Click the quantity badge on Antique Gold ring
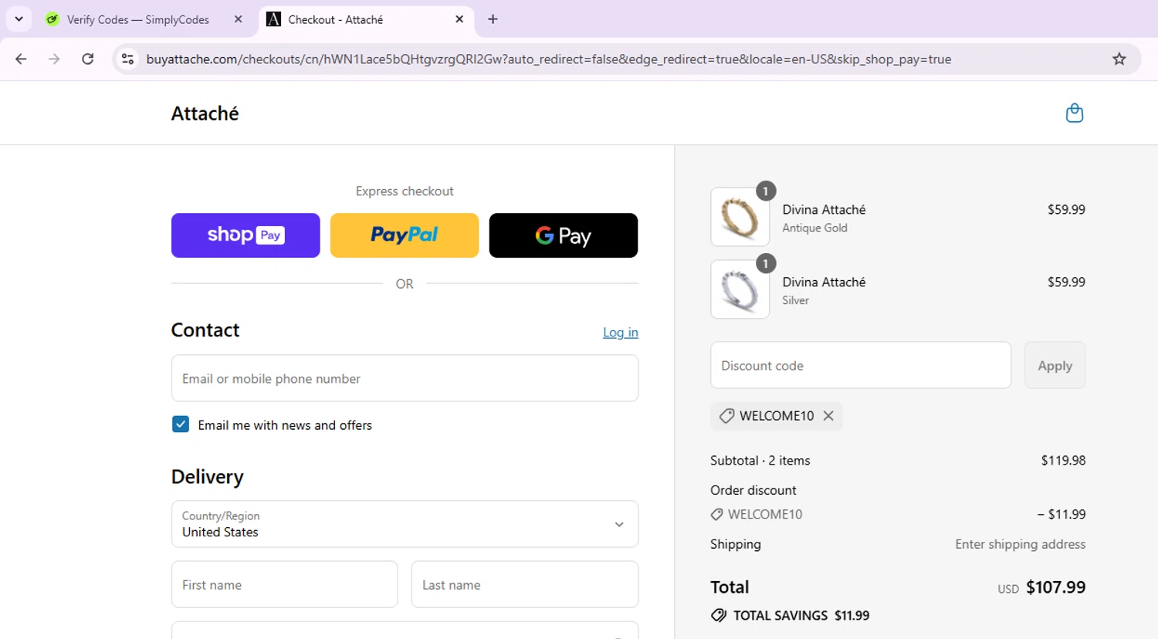This screenshot has height=639, width=1158. (765, 191)
